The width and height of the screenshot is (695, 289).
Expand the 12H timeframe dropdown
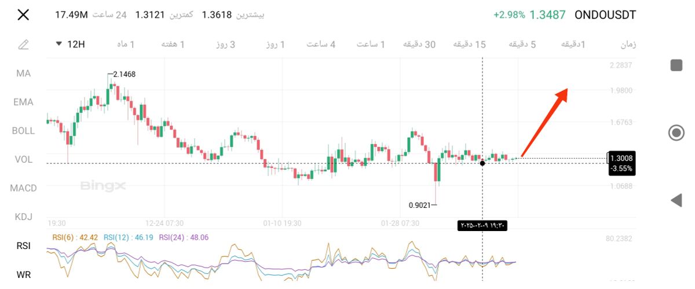[70, 44]
